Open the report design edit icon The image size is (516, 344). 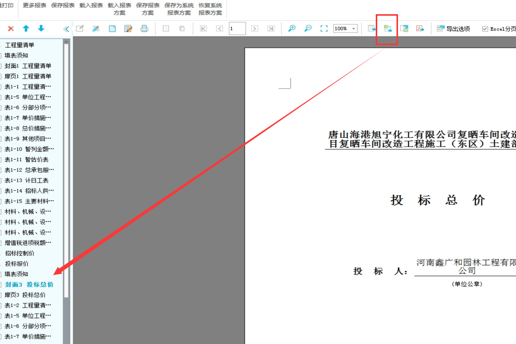[80, 29]
